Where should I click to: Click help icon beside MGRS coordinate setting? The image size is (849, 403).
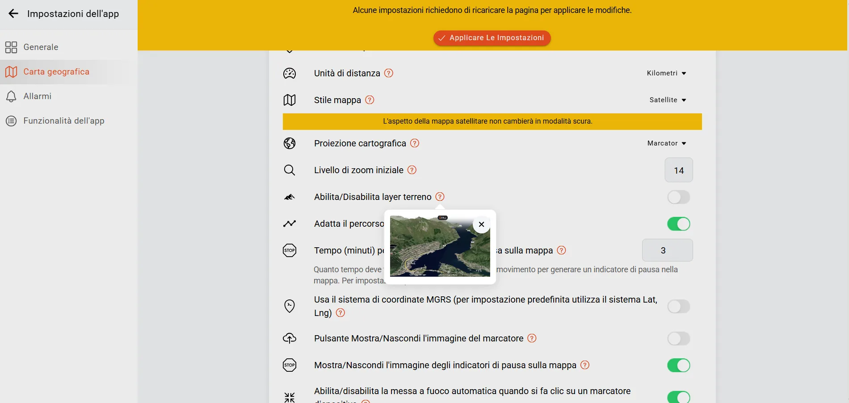tap(340, 313)
